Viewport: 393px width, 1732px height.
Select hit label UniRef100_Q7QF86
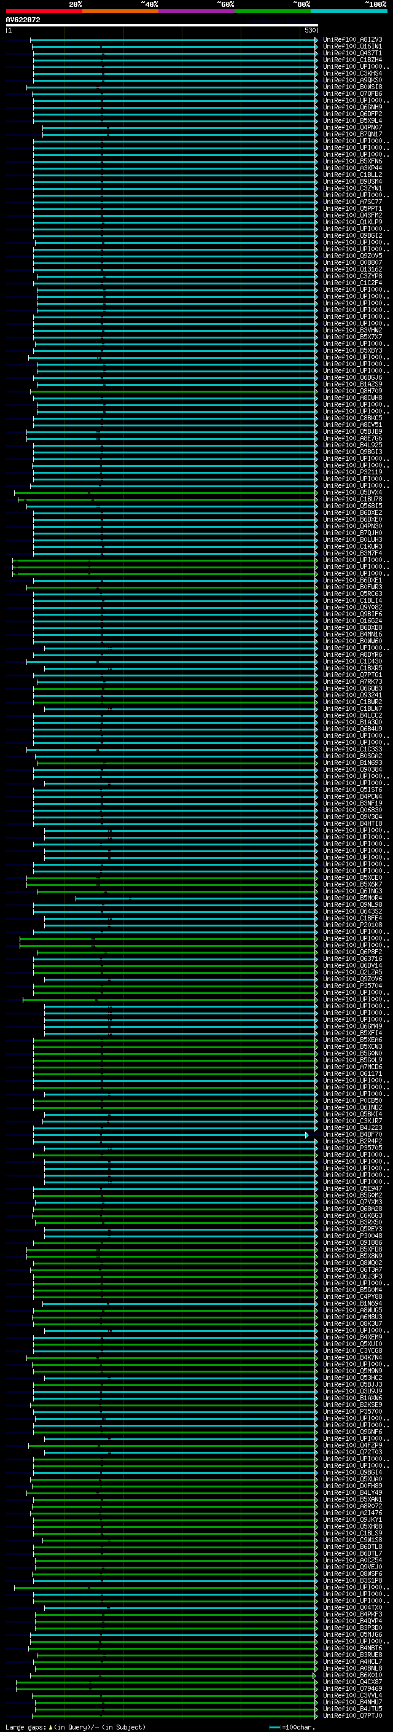(352, 93)
